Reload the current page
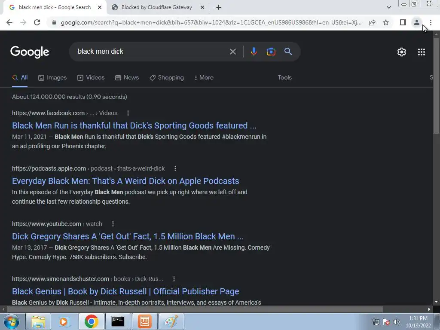 point(37,22)
